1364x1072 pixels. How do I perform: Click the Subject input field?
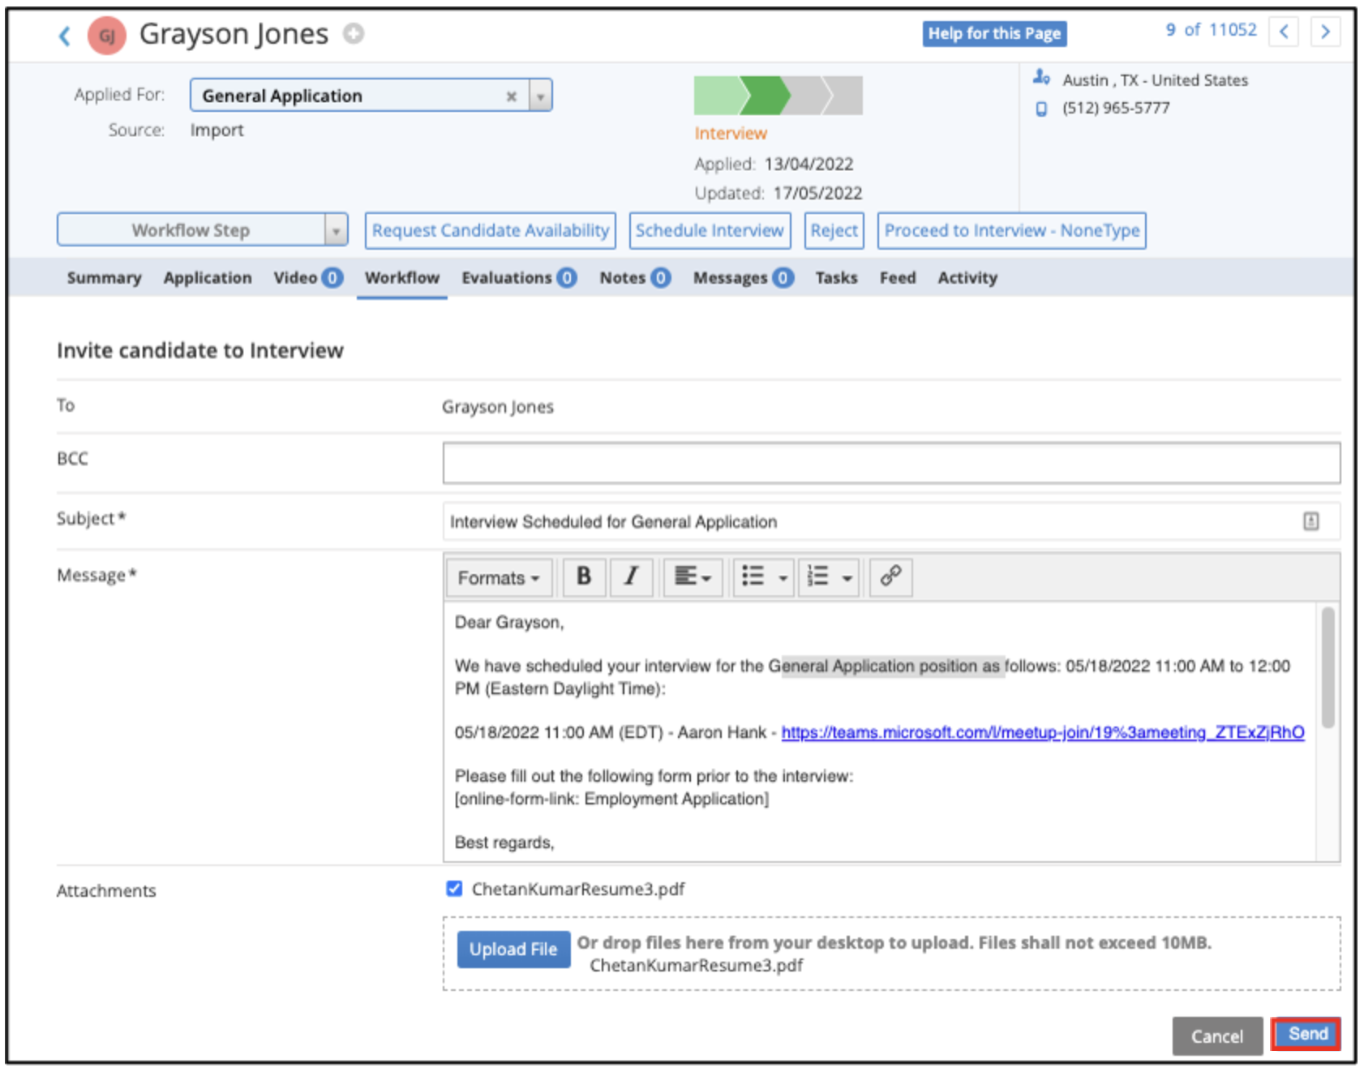(891, 521)
